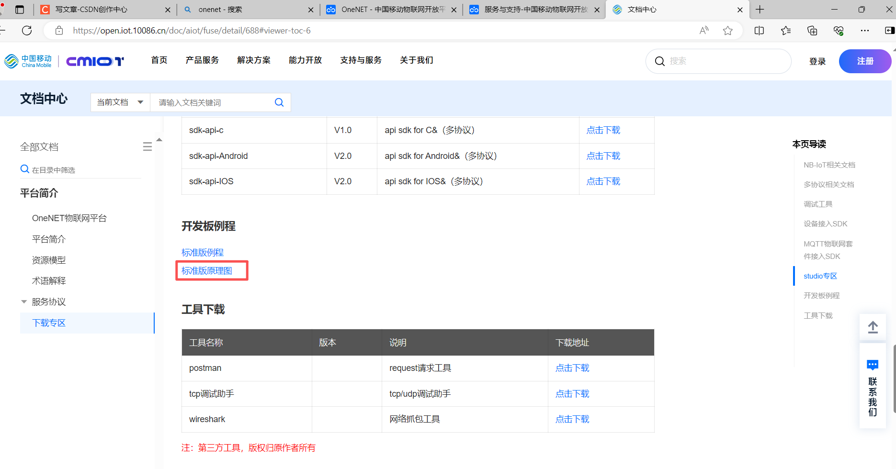
Task: Download sdk-api-c via 点击下载
Action: (603, 130)
